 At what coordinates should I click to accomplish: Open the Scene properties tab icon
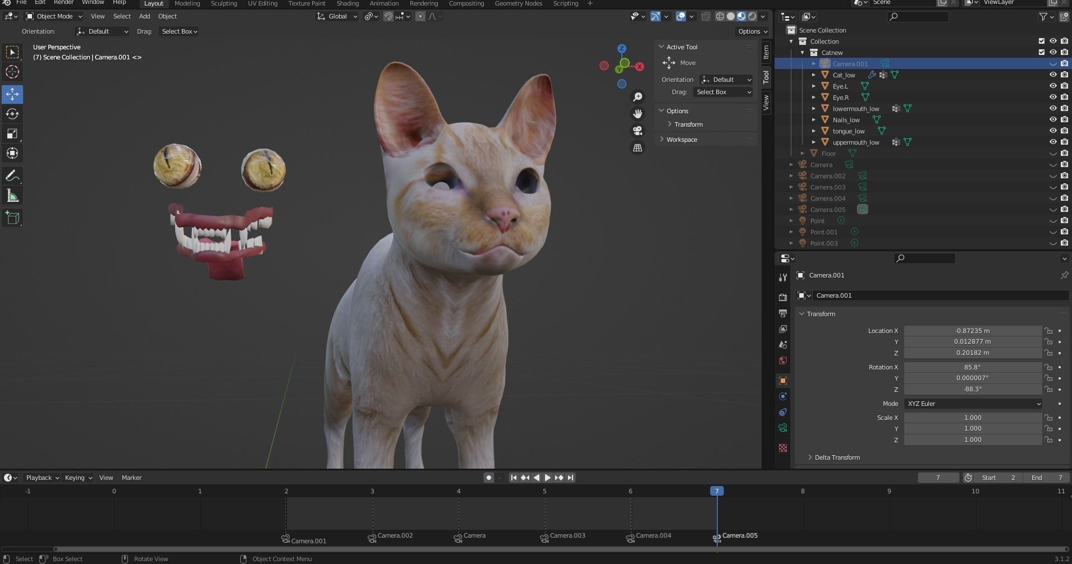[782, 344]
